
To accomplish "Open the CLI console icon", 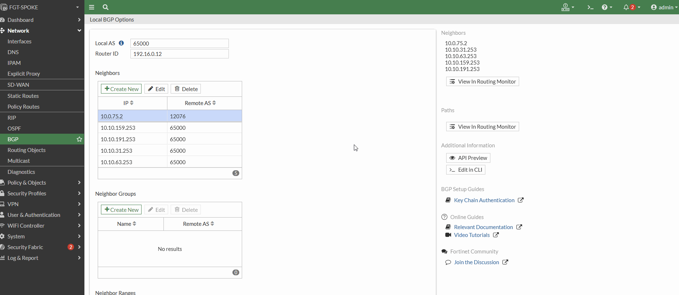I will tap(590, 7).
